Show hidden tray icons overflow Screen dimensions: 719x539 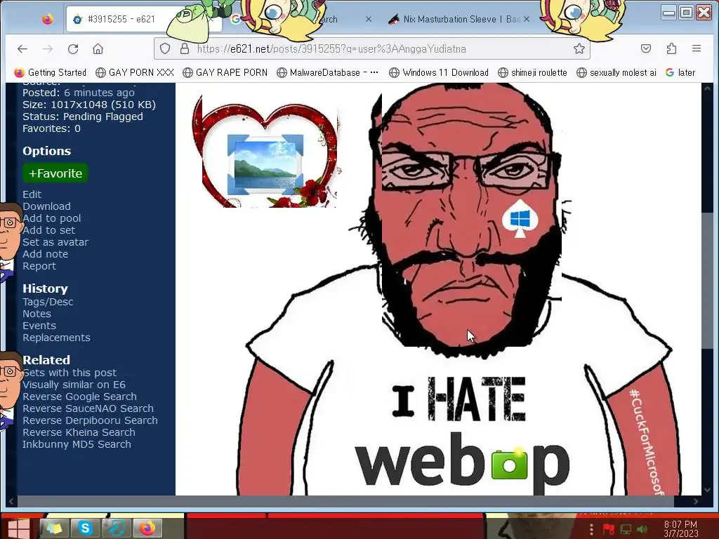591,529
